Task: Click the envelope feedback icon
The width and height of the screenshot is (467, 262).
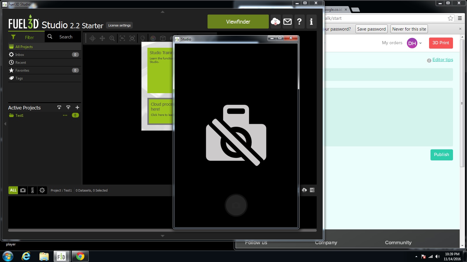Action: (287, 22)
